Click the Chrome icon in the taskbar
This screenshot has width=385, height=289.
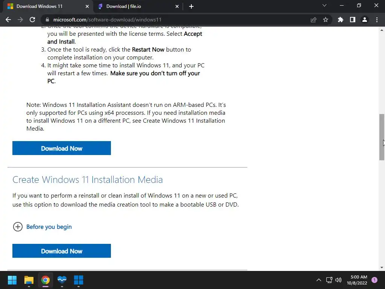[x=45, y=280]
